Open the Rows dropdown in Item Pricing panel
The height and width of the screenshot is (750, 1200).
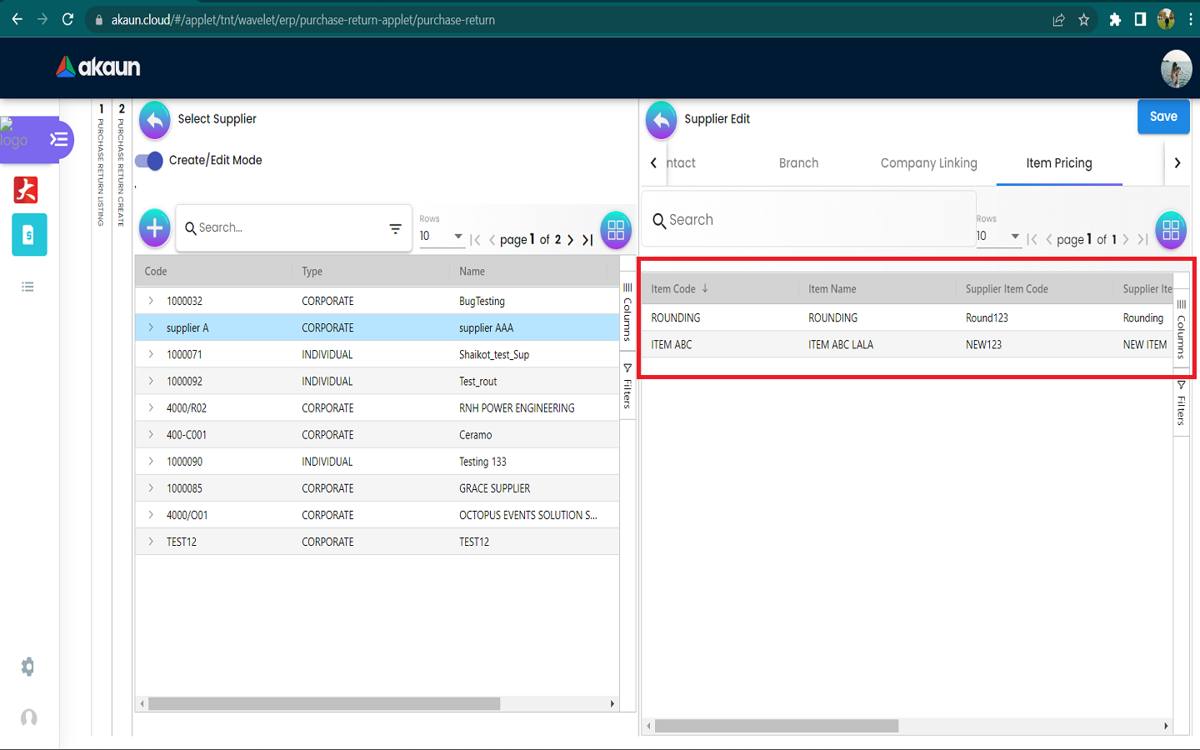[x=997, y=237]
